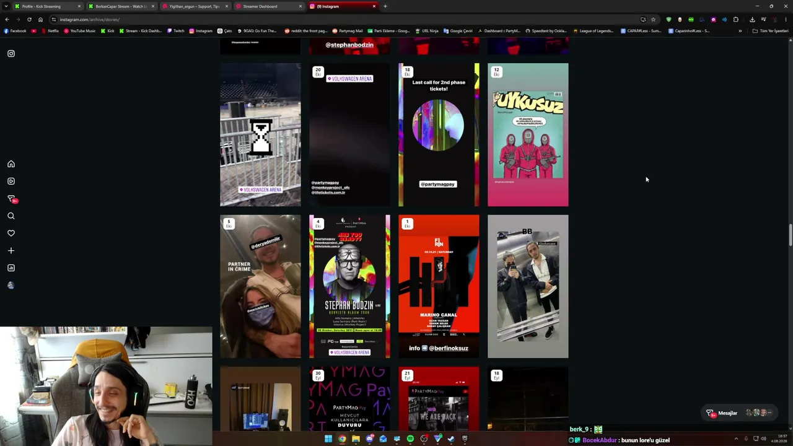Open the 20 Eki Volkswagen Arena story
Image resolution: width=793 pixels, height=446 pixels.
[349, 134]
